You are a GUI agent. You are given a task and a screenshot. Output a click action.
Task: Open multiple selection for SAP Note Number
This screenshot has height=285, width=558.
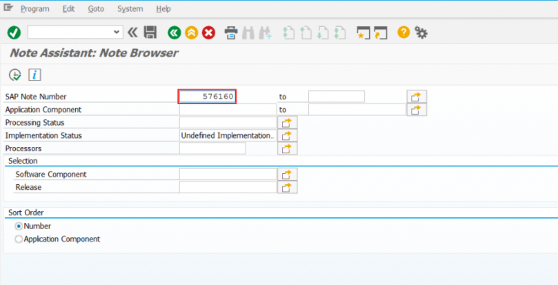[417, 97]
